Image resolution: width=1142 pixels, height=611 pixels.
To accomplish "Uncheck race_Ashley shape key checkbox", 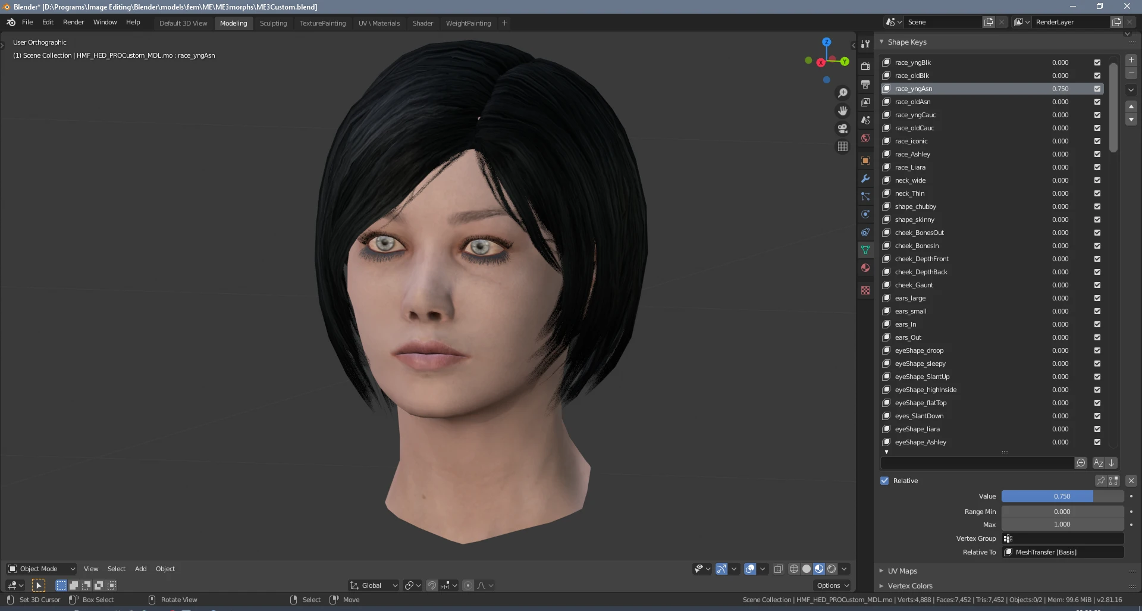I will pos(1097,154).
